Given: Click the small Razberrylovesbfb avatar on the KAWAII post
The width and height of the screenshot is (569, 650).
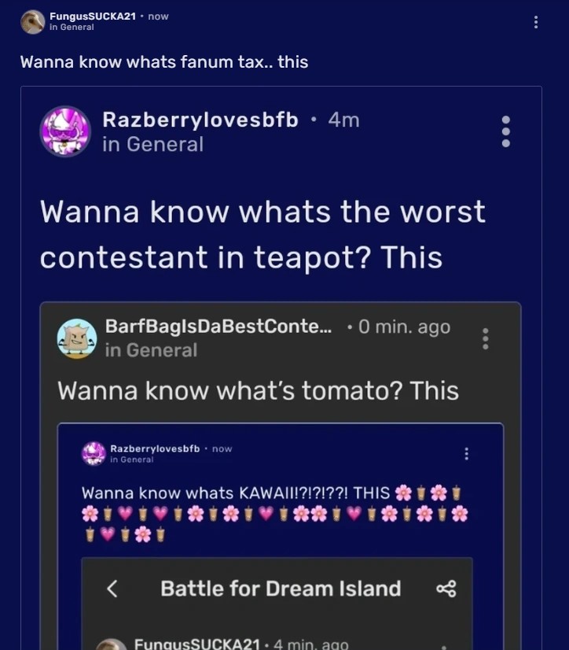Looking at the screenshot, I should pos(94,453).
